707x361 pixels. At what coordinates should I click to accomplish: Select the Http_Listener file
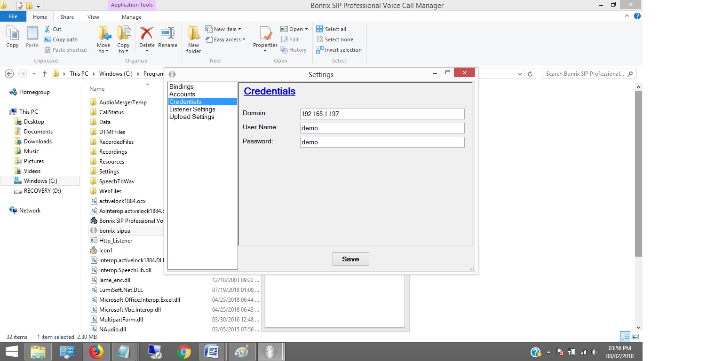coord(111,241)
